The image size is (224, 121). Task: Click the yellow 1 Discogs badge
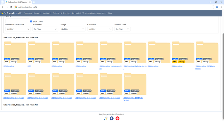click(181, 62)
